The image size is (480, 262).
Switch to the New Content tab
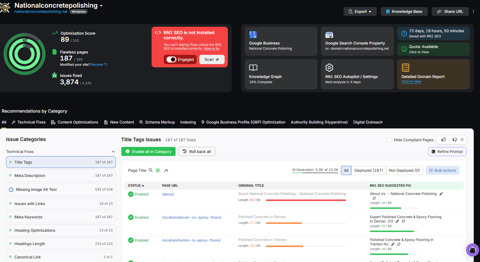119,122
